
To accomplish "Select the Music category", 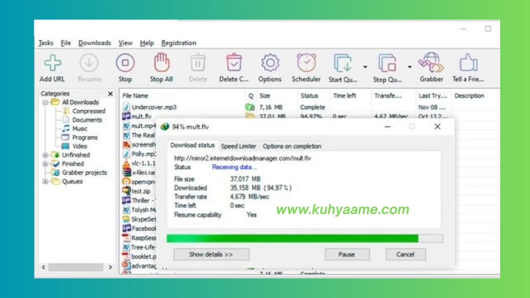I will [80, 129].
